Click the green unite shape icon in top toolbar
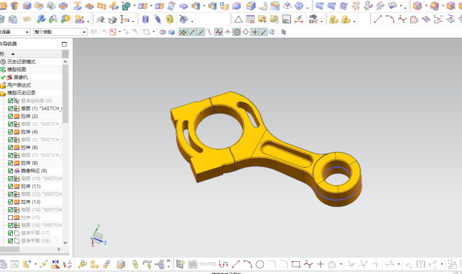 [126, 6]
